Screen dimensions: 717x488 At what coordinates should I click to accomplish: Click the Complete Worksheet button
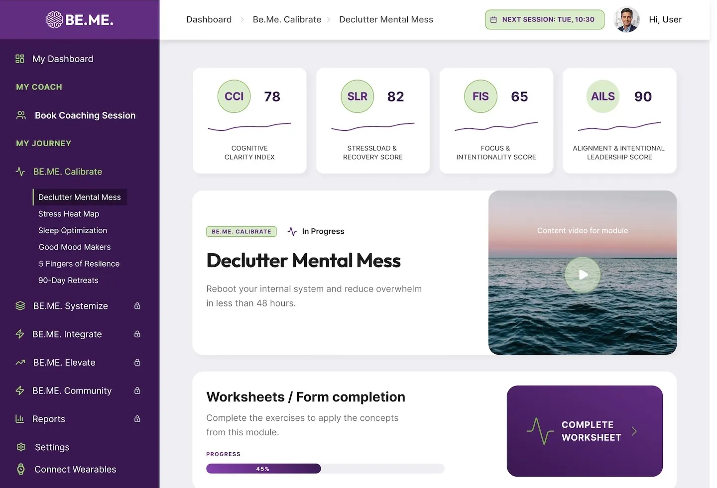[585, 431]
